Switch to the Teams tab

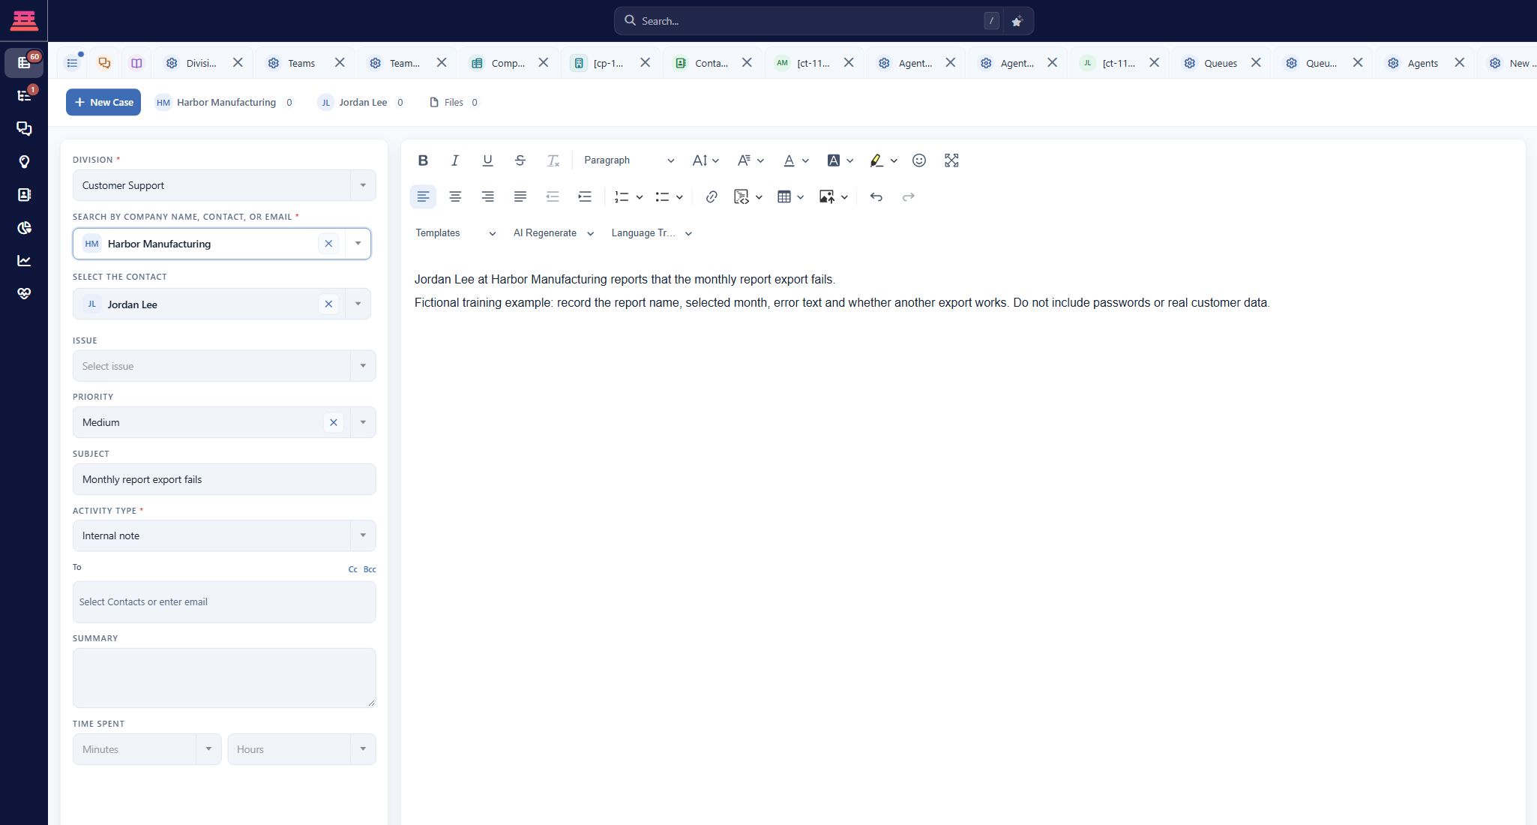[301, 63]
